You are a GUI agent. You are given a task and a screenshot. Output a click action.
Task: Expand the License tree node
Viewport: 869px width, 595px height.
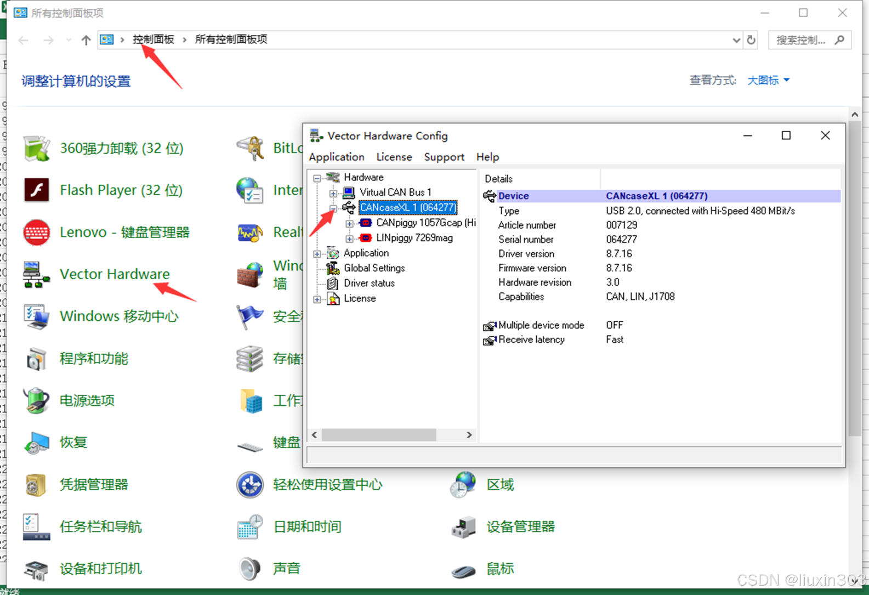click(317, 299)
